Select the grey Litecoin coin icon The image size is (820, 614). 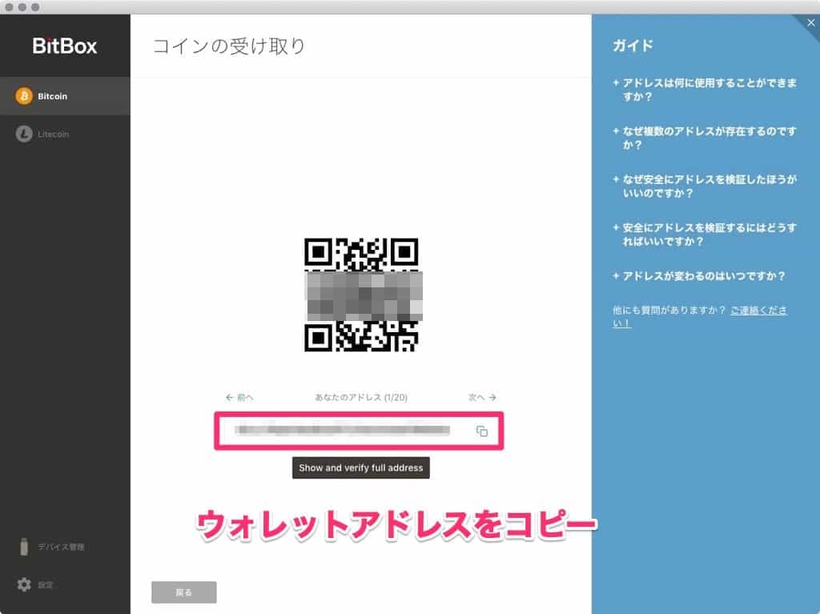coord(23,134)
